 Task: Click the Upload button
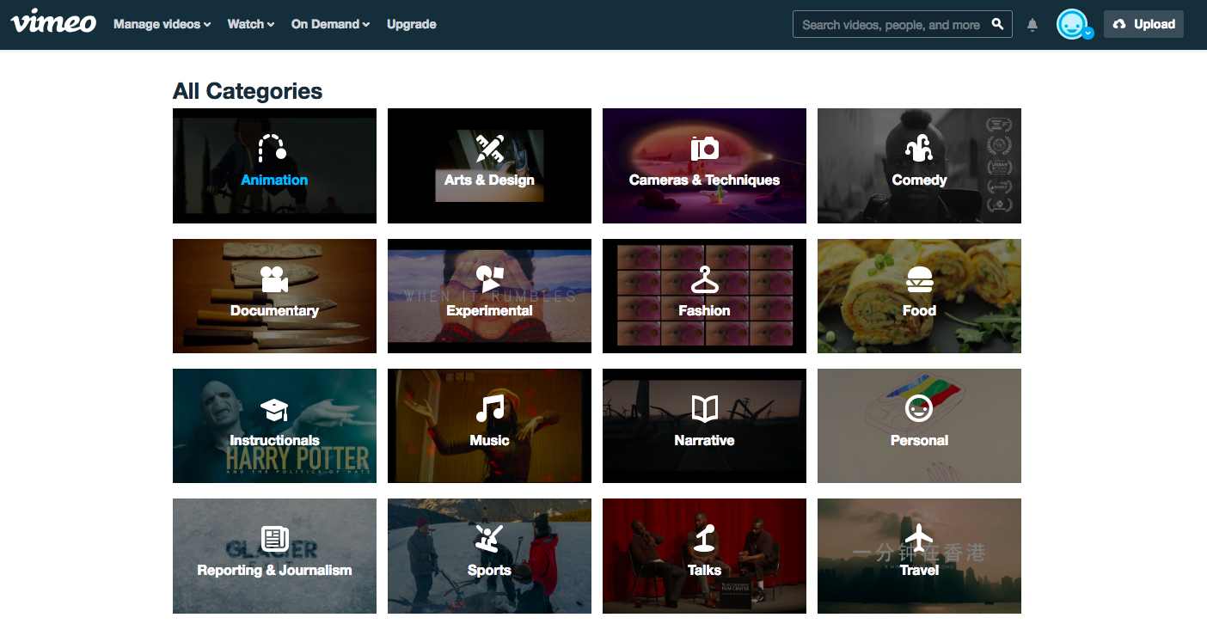tap(1143, 24)
